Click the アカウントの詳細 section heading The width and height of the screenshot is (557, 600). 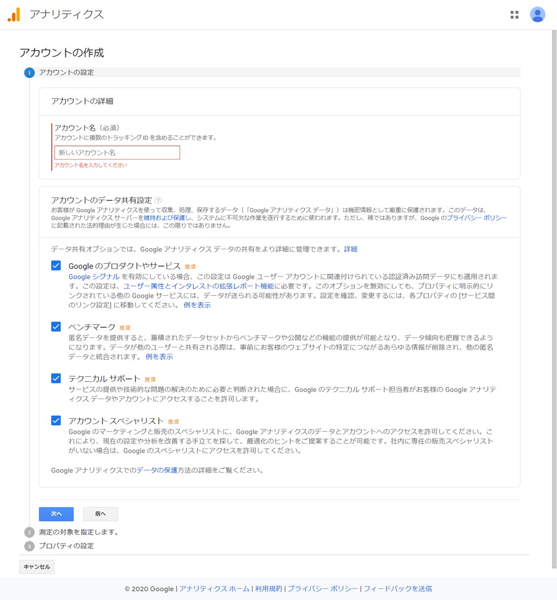pyautogui.click(x=82, y=101)
